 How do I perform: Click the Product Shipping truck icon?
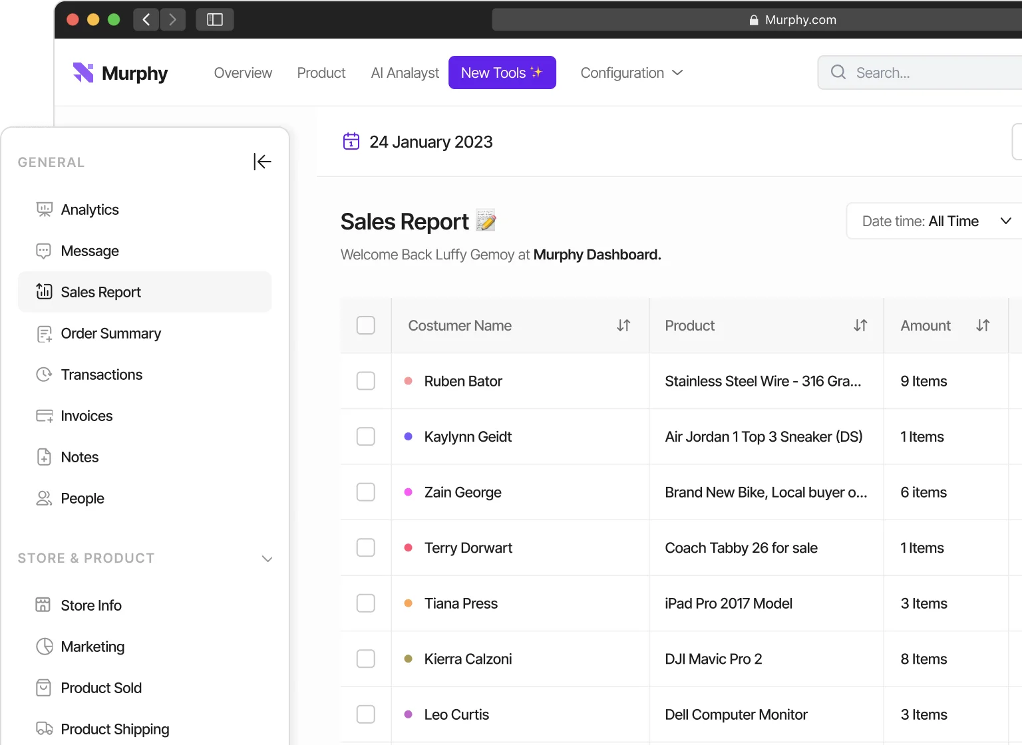pyautogui.click(x=44, y=729)
